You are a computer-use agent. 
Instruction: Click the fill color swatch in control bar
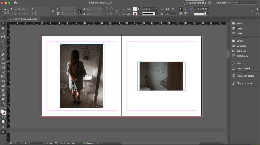[x=135, y=9]
